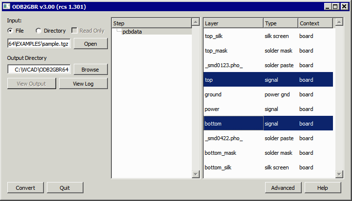Click the input file path field

click(39, 44)
